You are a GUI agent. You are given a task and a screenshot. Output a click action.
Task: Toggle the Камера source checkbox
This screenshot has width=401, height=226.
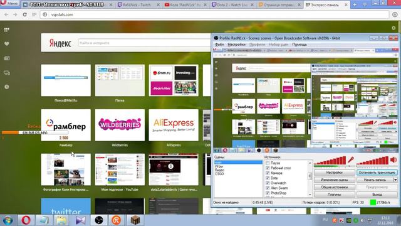pyautogui.click(x=268, y=173)
